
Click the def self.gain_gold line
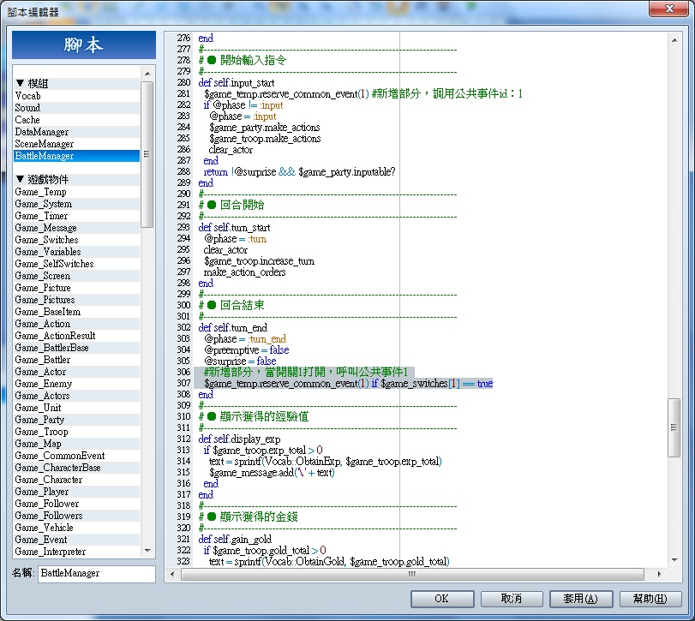(x=235, y=539)
